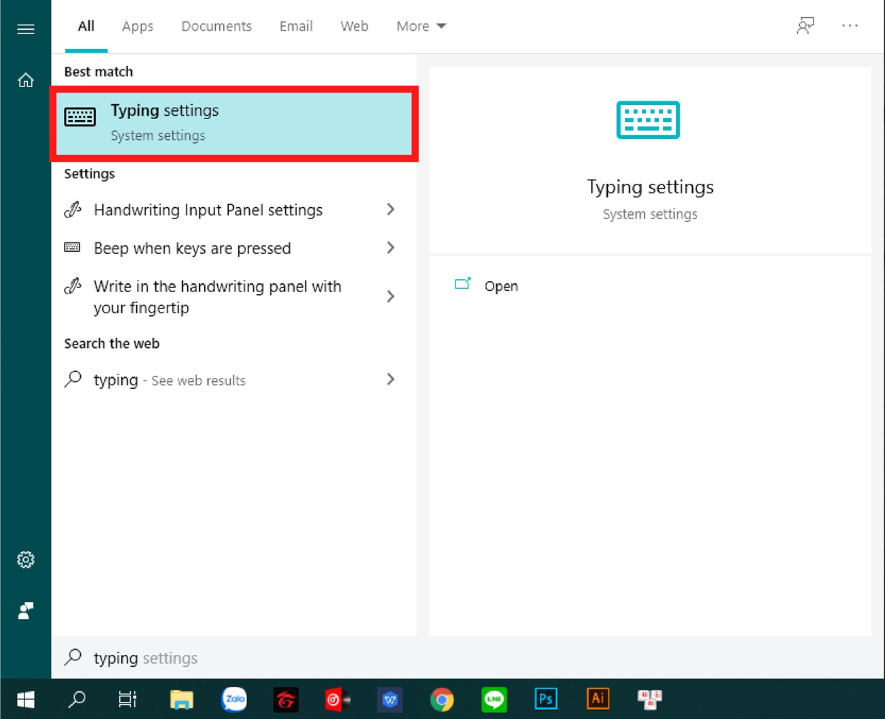Click Open under Typing settings
885x719 pixels.
[501, 286]
